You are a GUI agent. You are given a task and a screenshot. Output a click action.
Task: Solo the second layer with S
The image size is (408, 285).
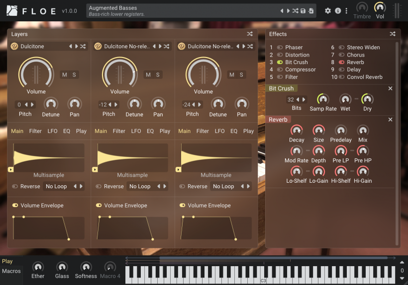point(158,75)
